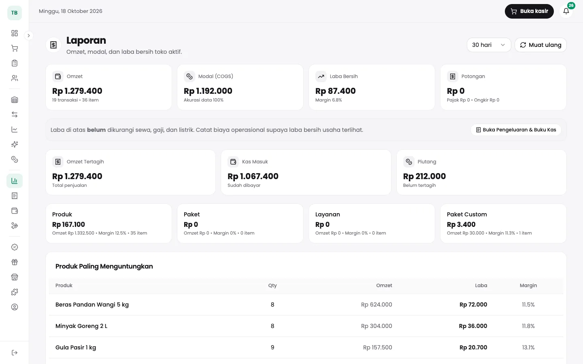Open the puzzle piece sidebar icon
The image size is (583, 364).
coord(15,292)
